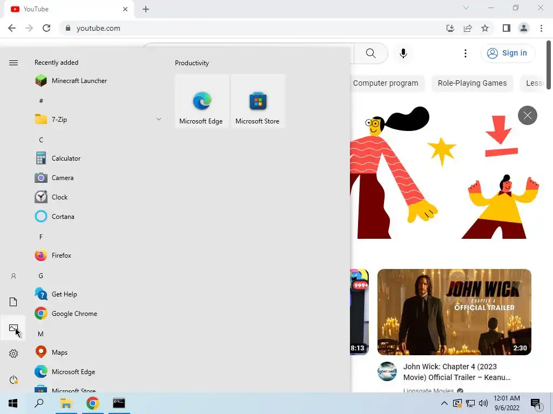The image size is (553, 414).
Task: Open Command Prompt from the taskbar
Action: [119, 403]
